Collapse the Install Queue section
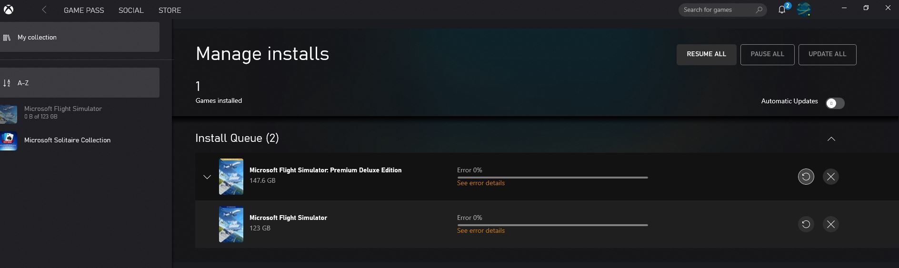Viewport: 899px width, 268px height. (x=831, y=139)
